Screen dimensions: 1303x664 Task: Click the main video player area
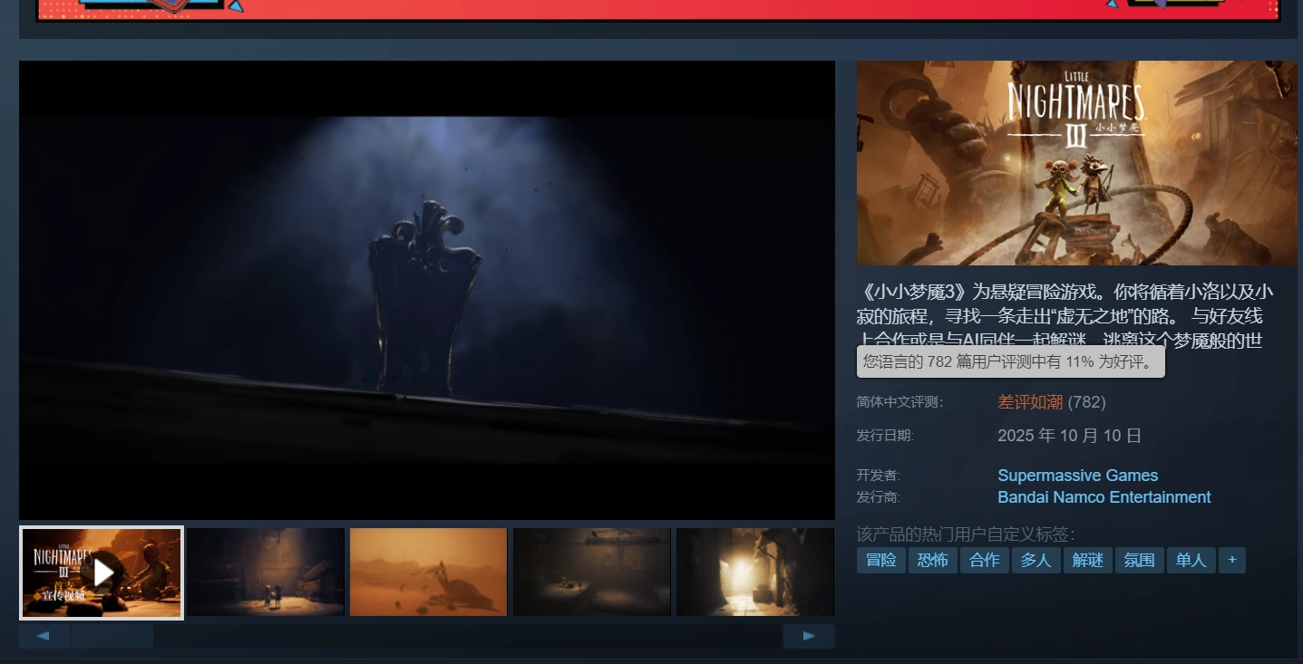426,290
